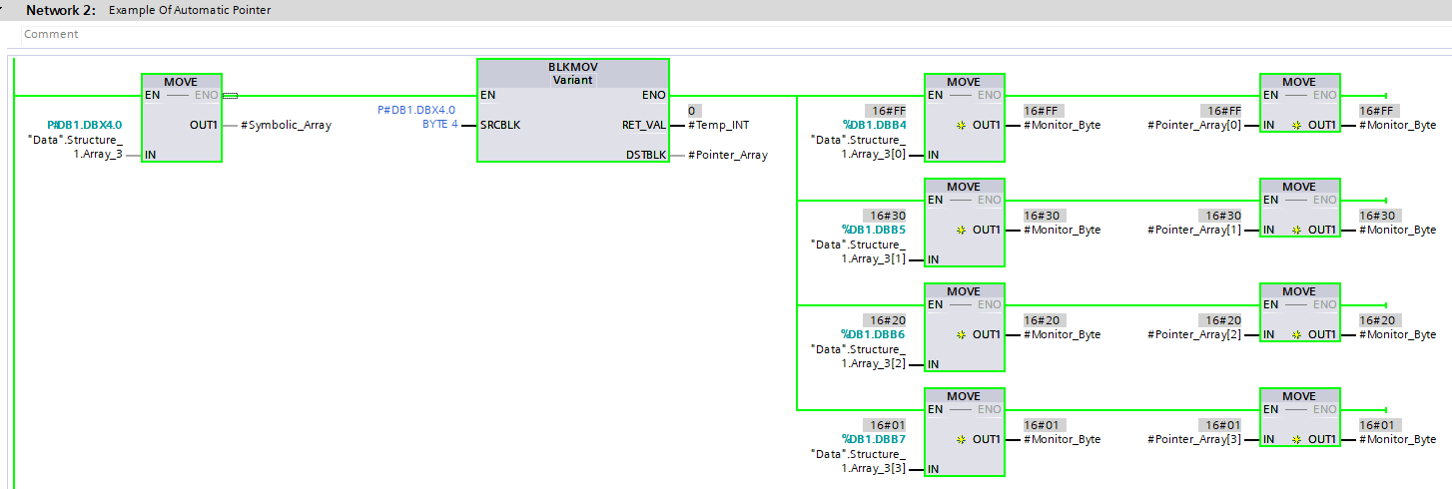
Task: Click the title text 'Example Of Automatic Pointer'
Action: pyautogui.click(x=189, y=10)
